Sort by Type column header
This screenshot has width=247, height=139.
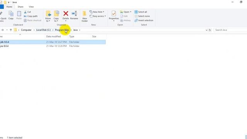[x=72, y=37]
